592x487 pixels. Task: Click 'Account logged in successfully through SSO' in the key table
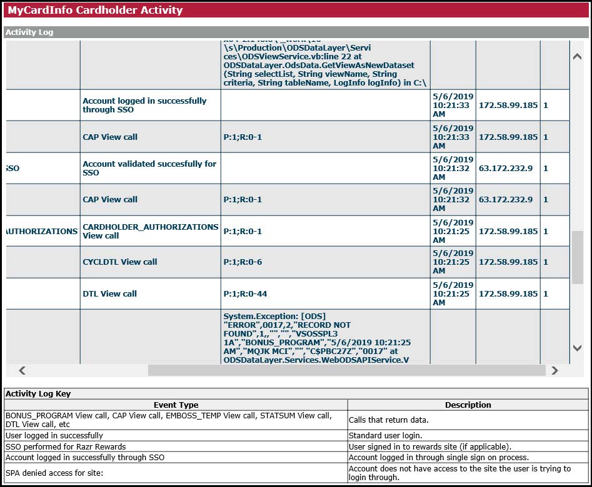pyautogui.click(x=85, y=458)
